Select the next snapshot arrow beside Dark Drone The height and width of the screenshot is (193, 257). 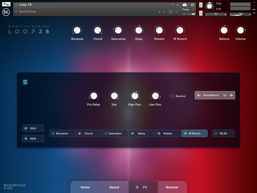click(164, 12)
